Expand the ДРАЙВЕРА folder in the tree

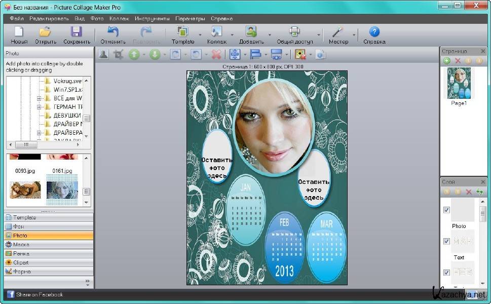pyautogui.click(x=39, y=133)
